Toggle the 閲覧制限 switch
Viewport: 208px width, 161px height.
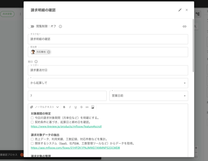tap(31, 26)
